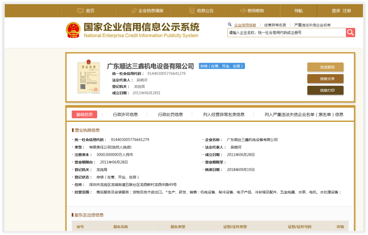Switch to the 行政许可信息 tab

126,115
